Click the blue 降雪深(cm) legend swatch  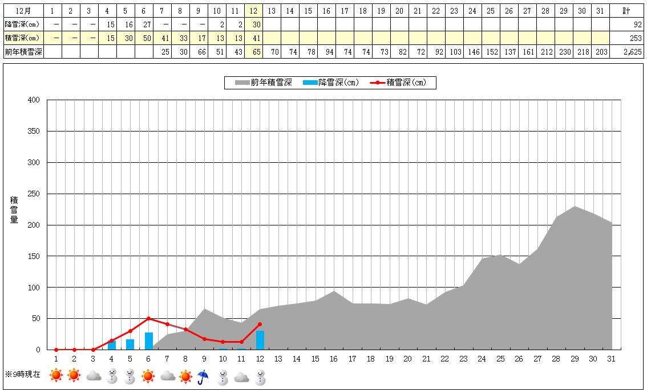coord(310,83)
